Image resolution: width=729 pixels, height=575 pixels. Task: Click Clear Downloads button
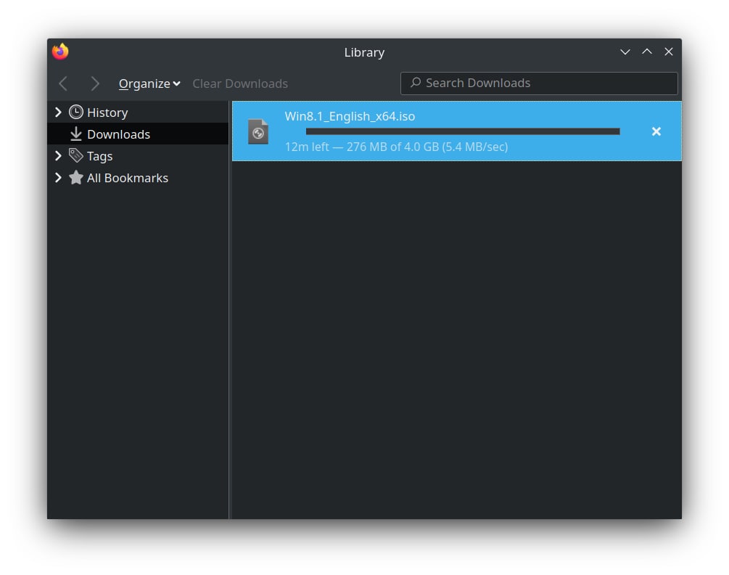pyautogui.click(x=240, y=83)
